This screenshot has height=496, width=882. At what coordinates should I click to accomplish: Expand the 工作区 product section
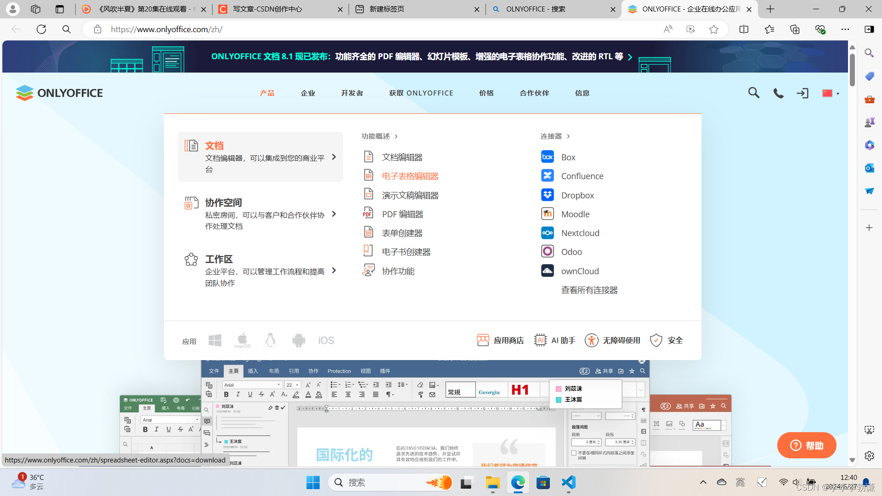(x=260, y=271)
